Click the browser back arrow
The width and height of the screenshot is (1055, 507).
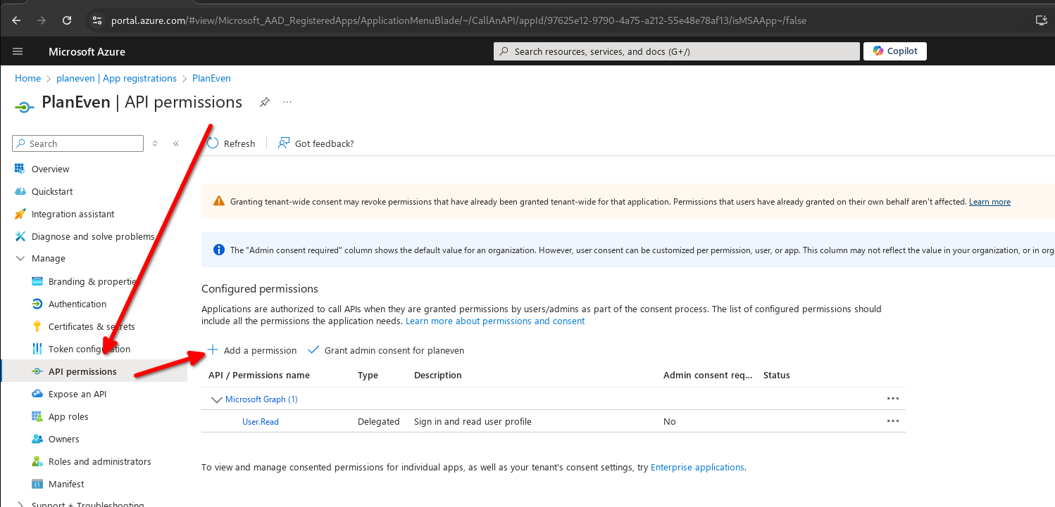coord(16,20)
